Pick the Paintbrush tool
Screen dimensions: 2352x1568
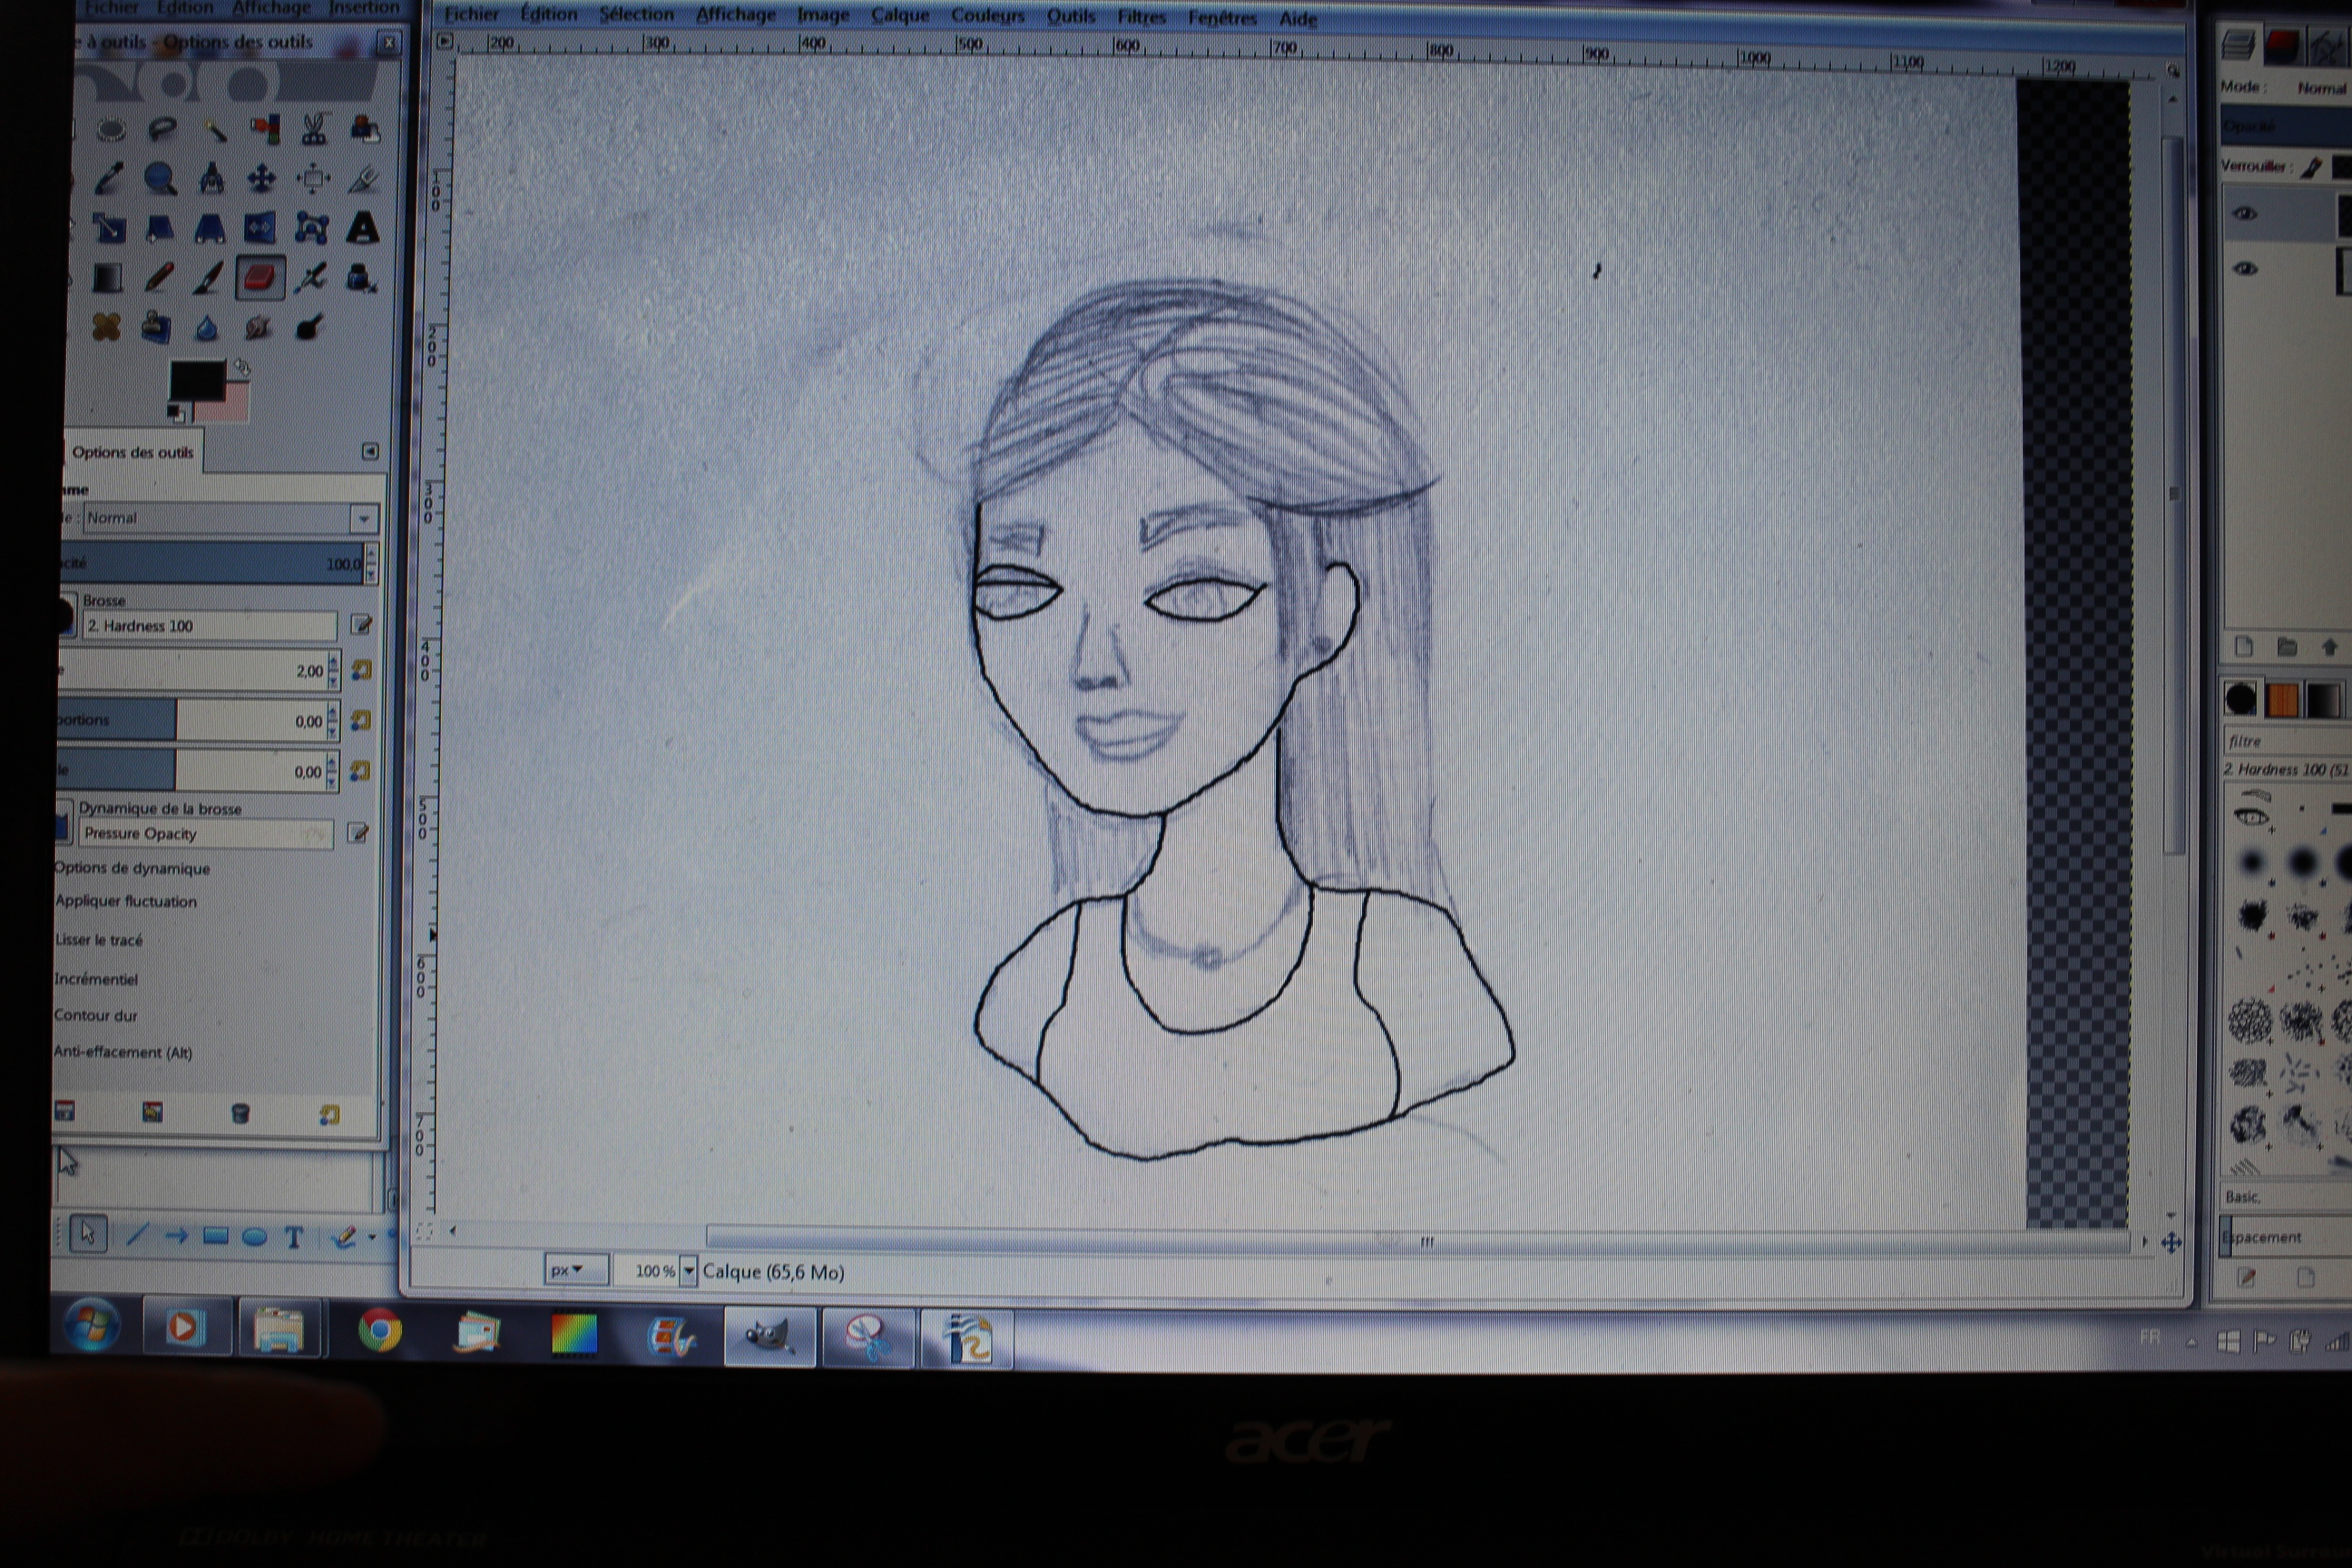(x=208, y=278)
